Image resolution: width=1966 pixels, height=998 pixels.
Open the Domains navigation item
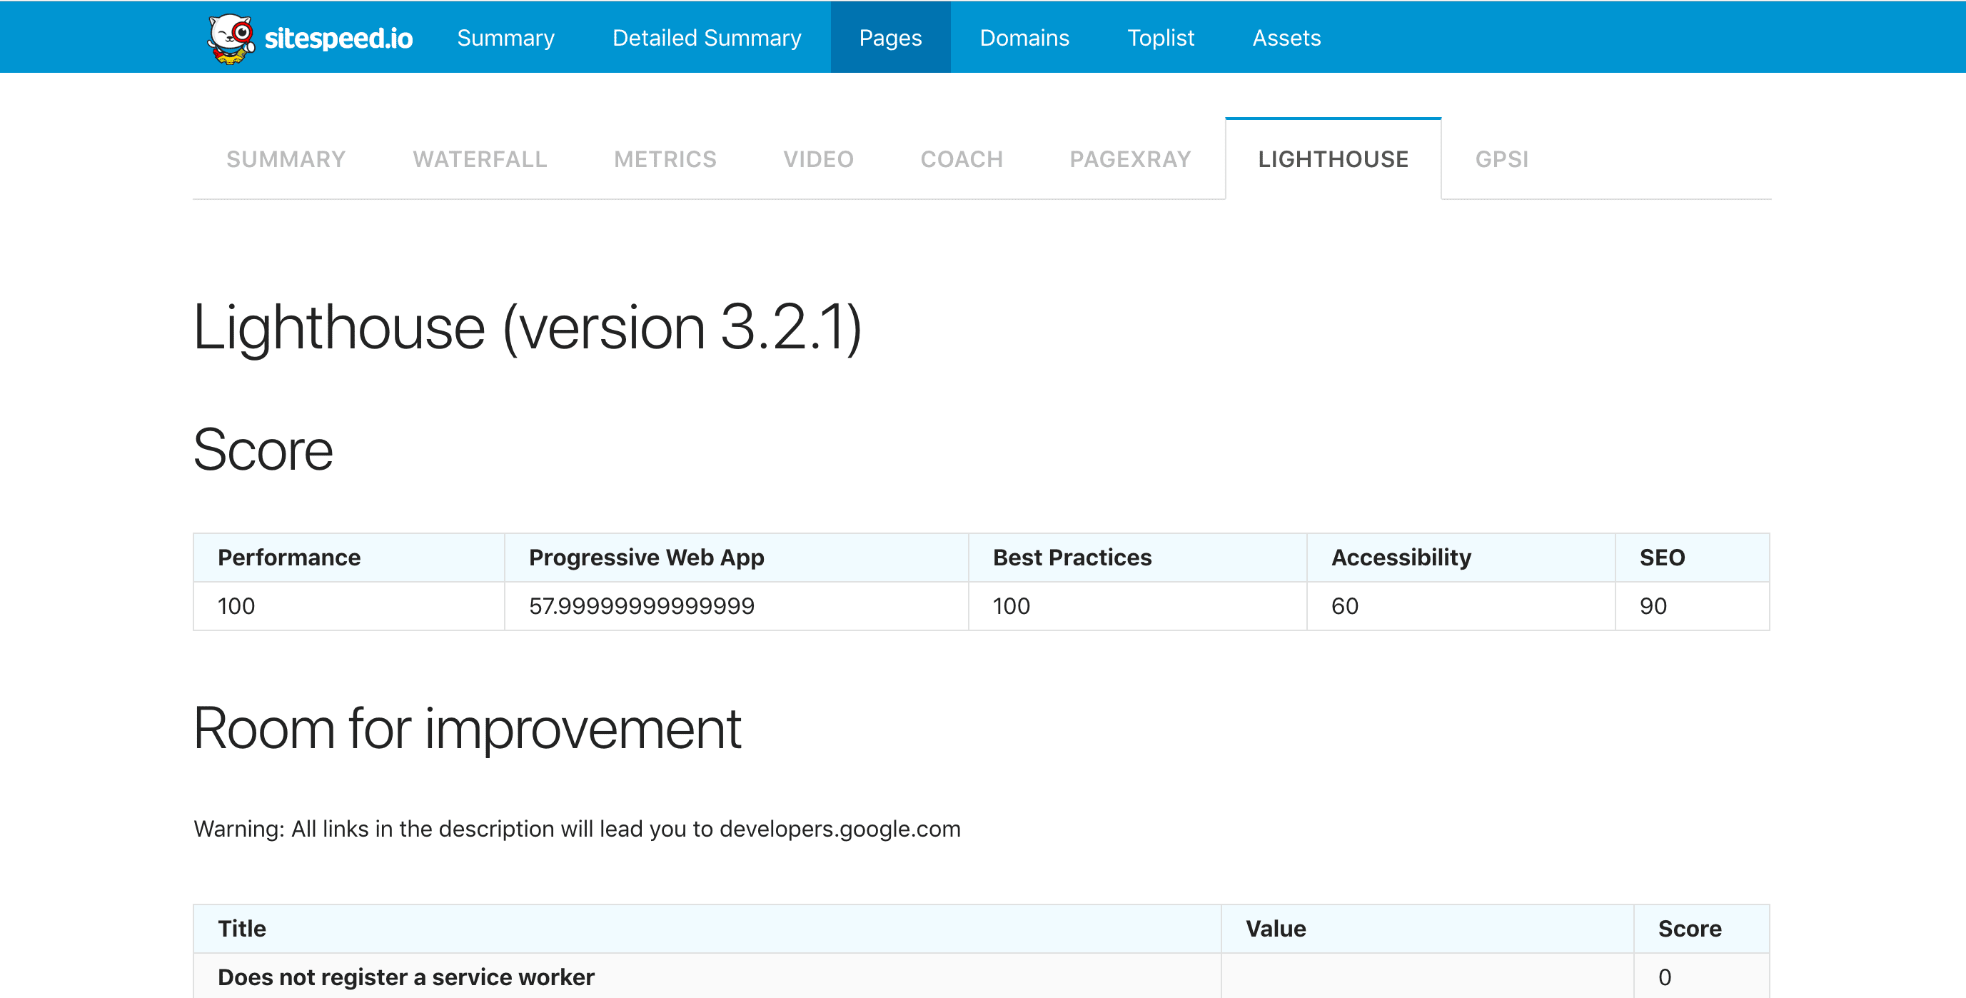tap(1024, 38)
